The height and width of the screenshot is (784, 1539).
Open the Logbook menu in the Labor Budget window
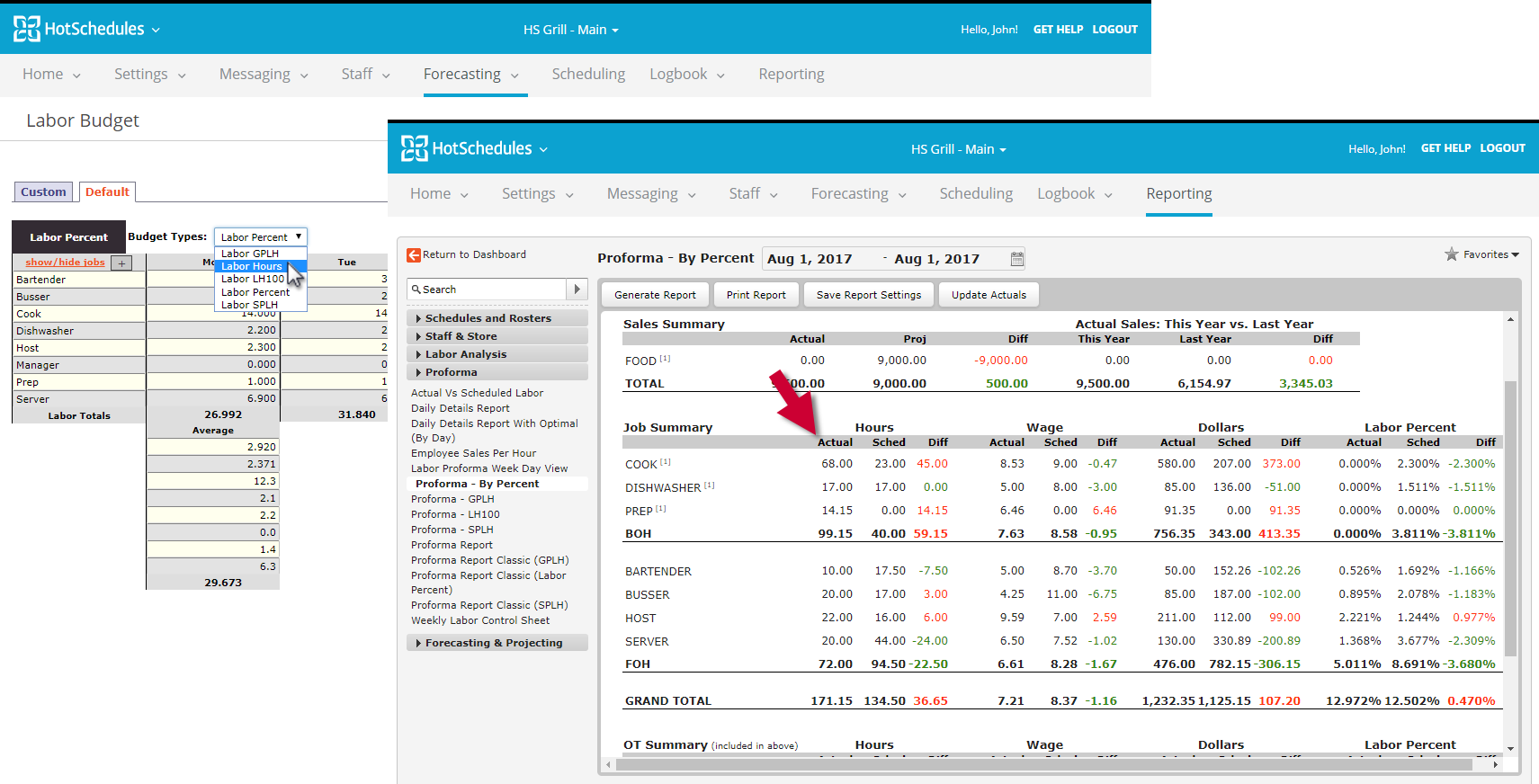pos(687,74)
